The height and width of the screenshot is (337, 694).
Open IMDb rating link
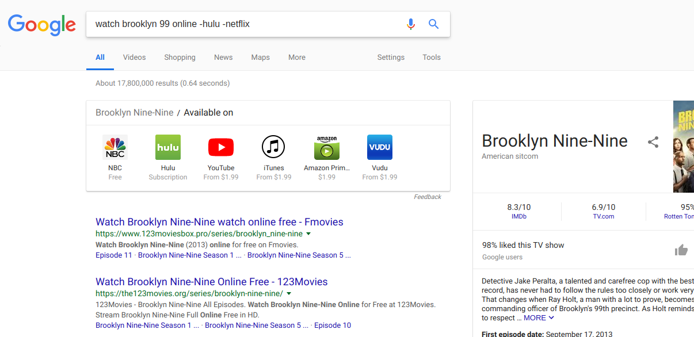pyautogui.click(x=519, y=217)
